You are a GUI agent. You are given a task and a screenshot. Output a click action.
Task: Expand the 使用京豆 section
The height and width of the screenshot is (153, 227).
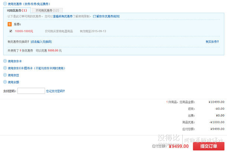5,75
